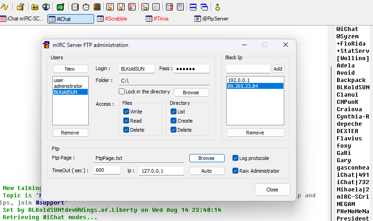Select 'administrator' in the Users list
The width and height of the screenshot is (373, 221).
[70, 86]
